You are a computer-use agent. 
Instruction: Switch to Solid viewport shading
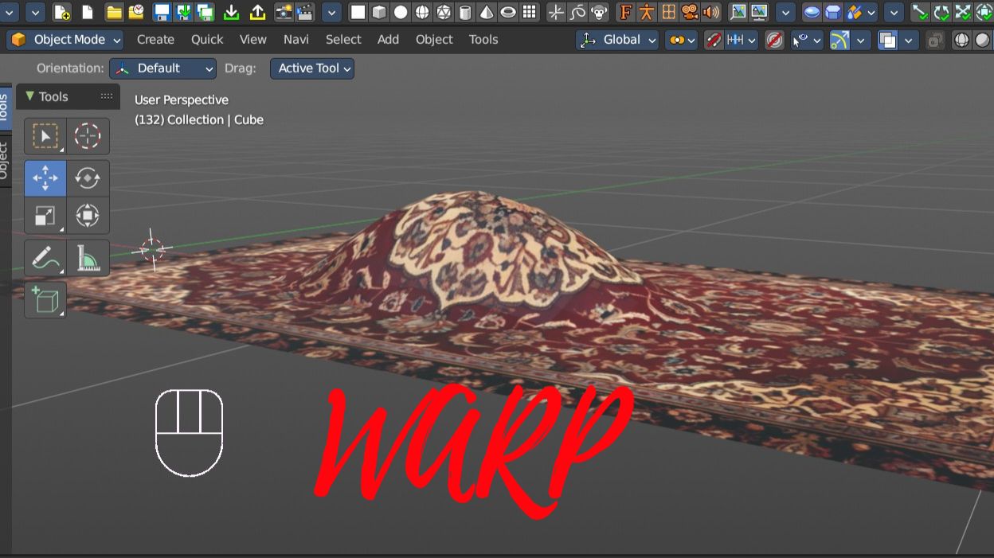click(x=982, y=40)
